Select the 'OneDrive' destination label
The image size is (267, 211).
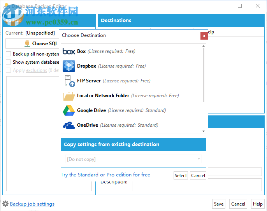pyautogui.click(x=88, y=125)
